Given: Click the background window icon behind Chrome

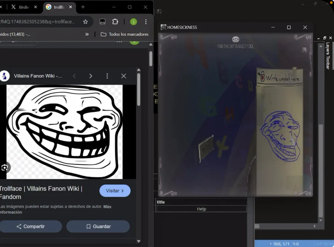Looking at the screenshot, I should coord(159,11).
